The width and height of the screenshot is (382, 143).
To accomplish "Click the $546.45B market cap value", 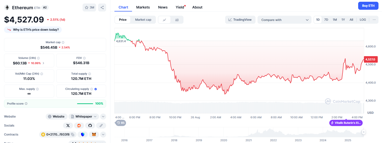I will 49,47.
